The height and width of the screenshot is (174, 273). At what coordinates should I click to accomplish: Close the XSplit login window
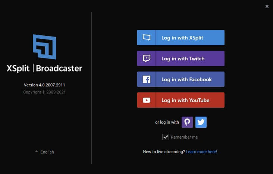click(267, 6)
